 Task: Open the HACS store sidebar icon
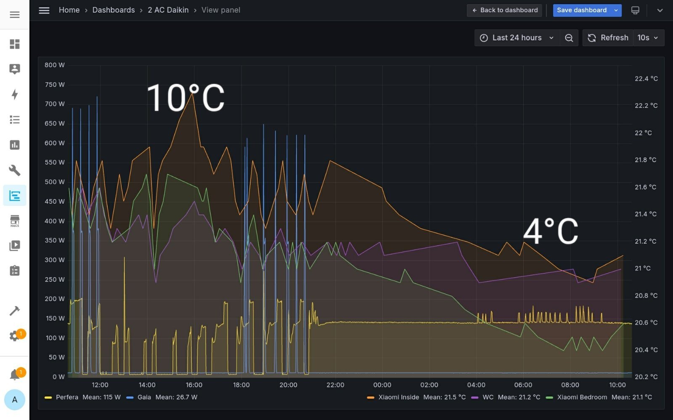coord(15,220)
